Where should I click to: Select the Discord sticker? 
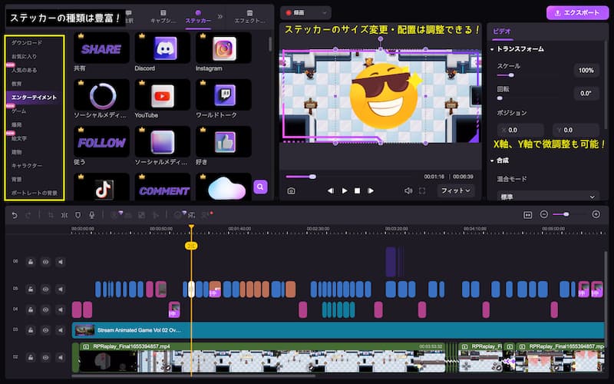(x=162, y=48)
